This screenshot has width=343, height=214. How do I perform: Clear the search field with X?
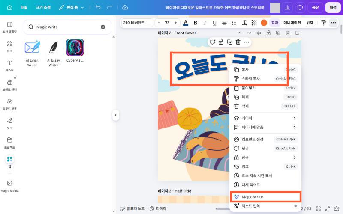pos(103,27)
